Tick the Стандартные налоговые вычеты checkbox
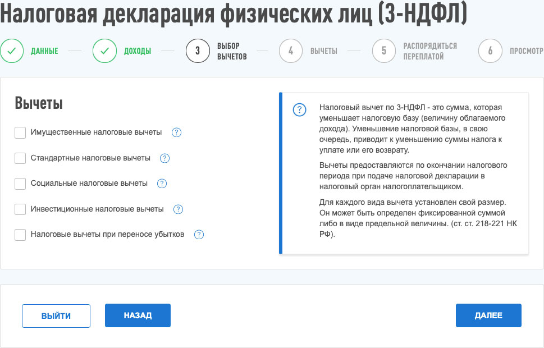 (x=20, y=158)
